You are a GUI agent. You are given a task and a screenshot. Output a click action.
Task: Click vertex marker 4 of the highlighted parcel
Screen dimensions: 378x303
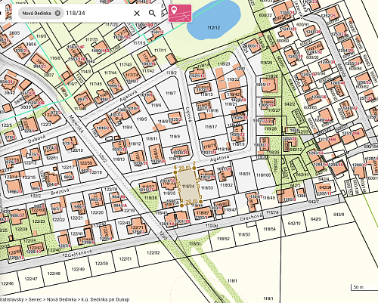182,206
